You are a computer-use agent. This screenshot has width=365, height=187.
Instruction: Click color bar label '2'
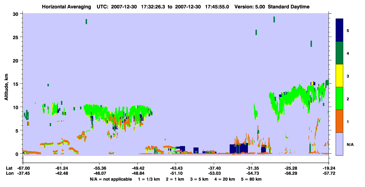[x=348, y=99]
